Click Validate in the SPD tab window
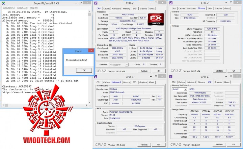 pos(219,145)
